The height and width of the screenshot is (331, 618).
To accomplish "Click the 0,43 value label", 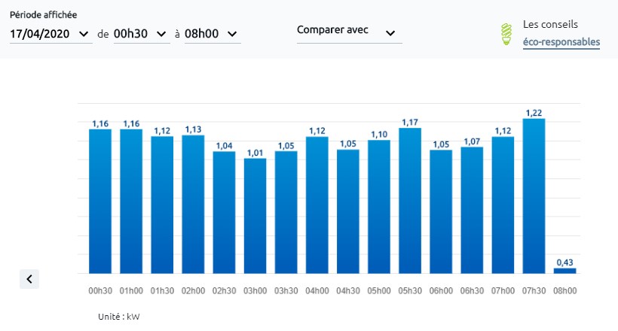I will point(564,263).
